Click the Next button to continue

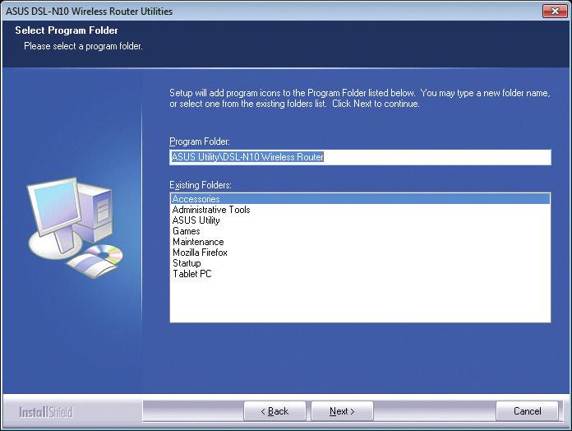point(342,411)
